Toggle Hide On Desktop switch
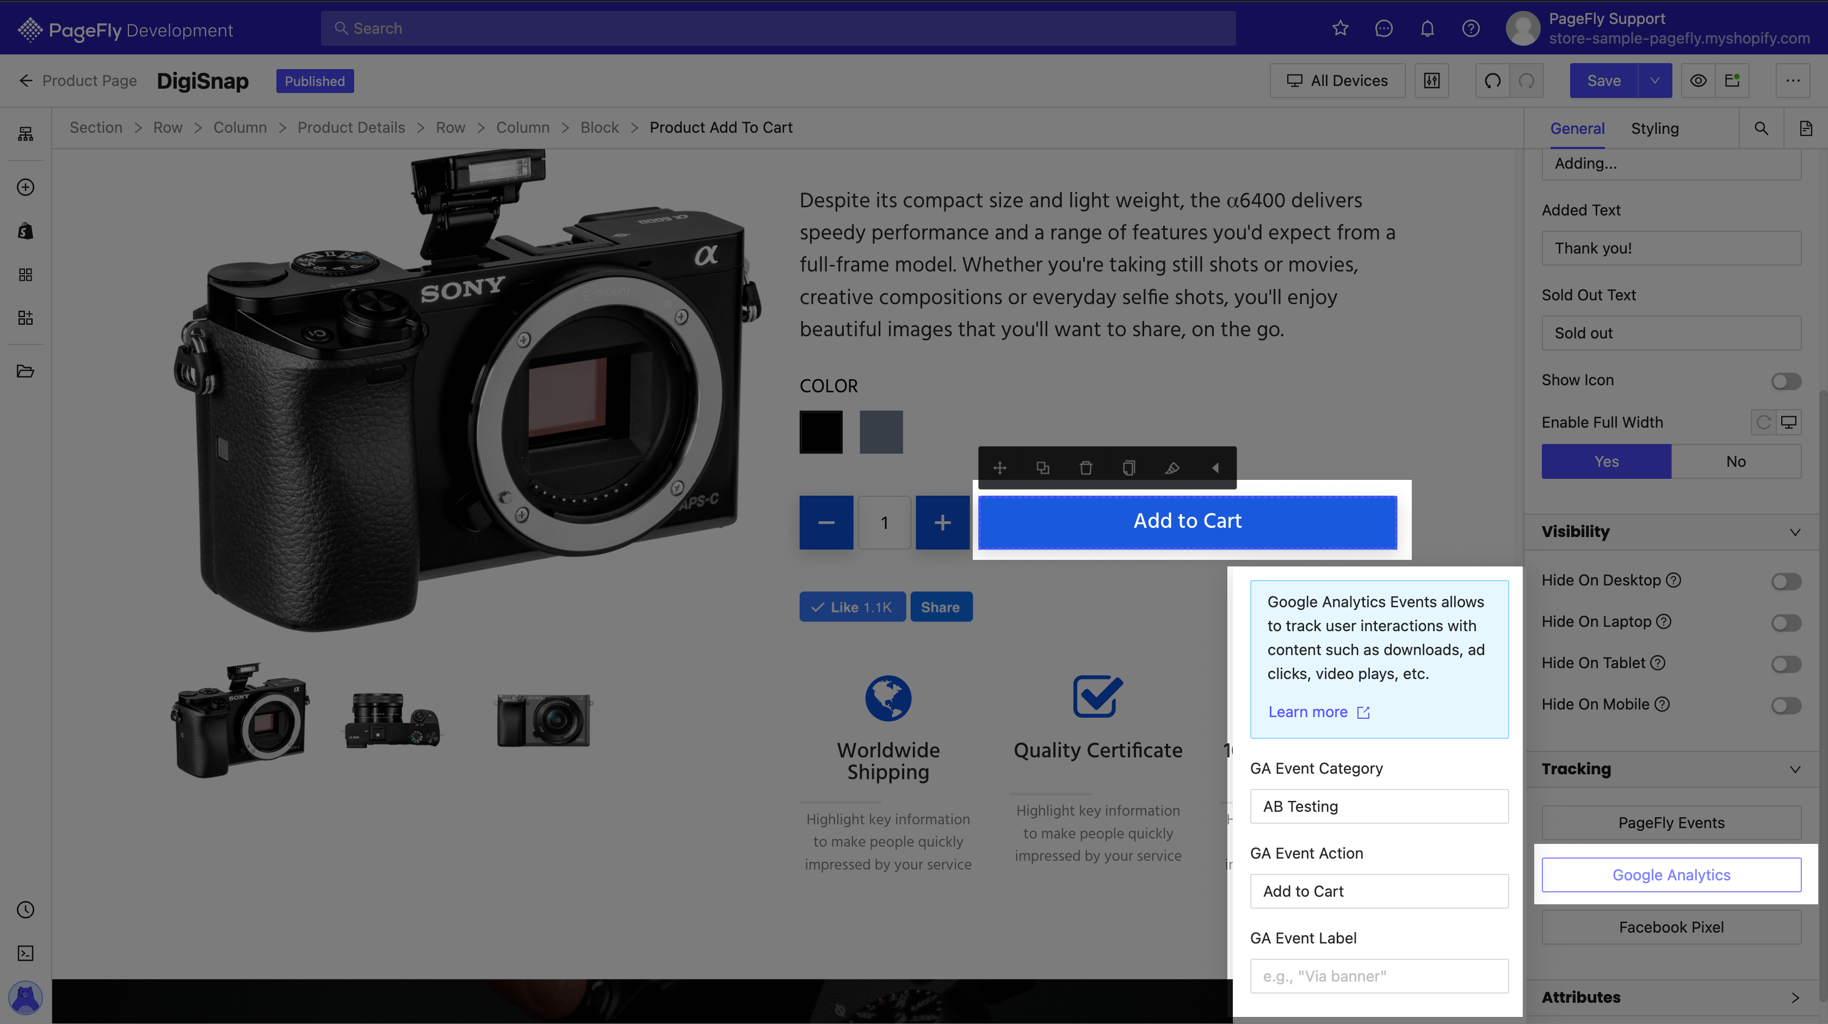The width and height of the screenshot is (1828, 1024). click(x=1786, y=582)
